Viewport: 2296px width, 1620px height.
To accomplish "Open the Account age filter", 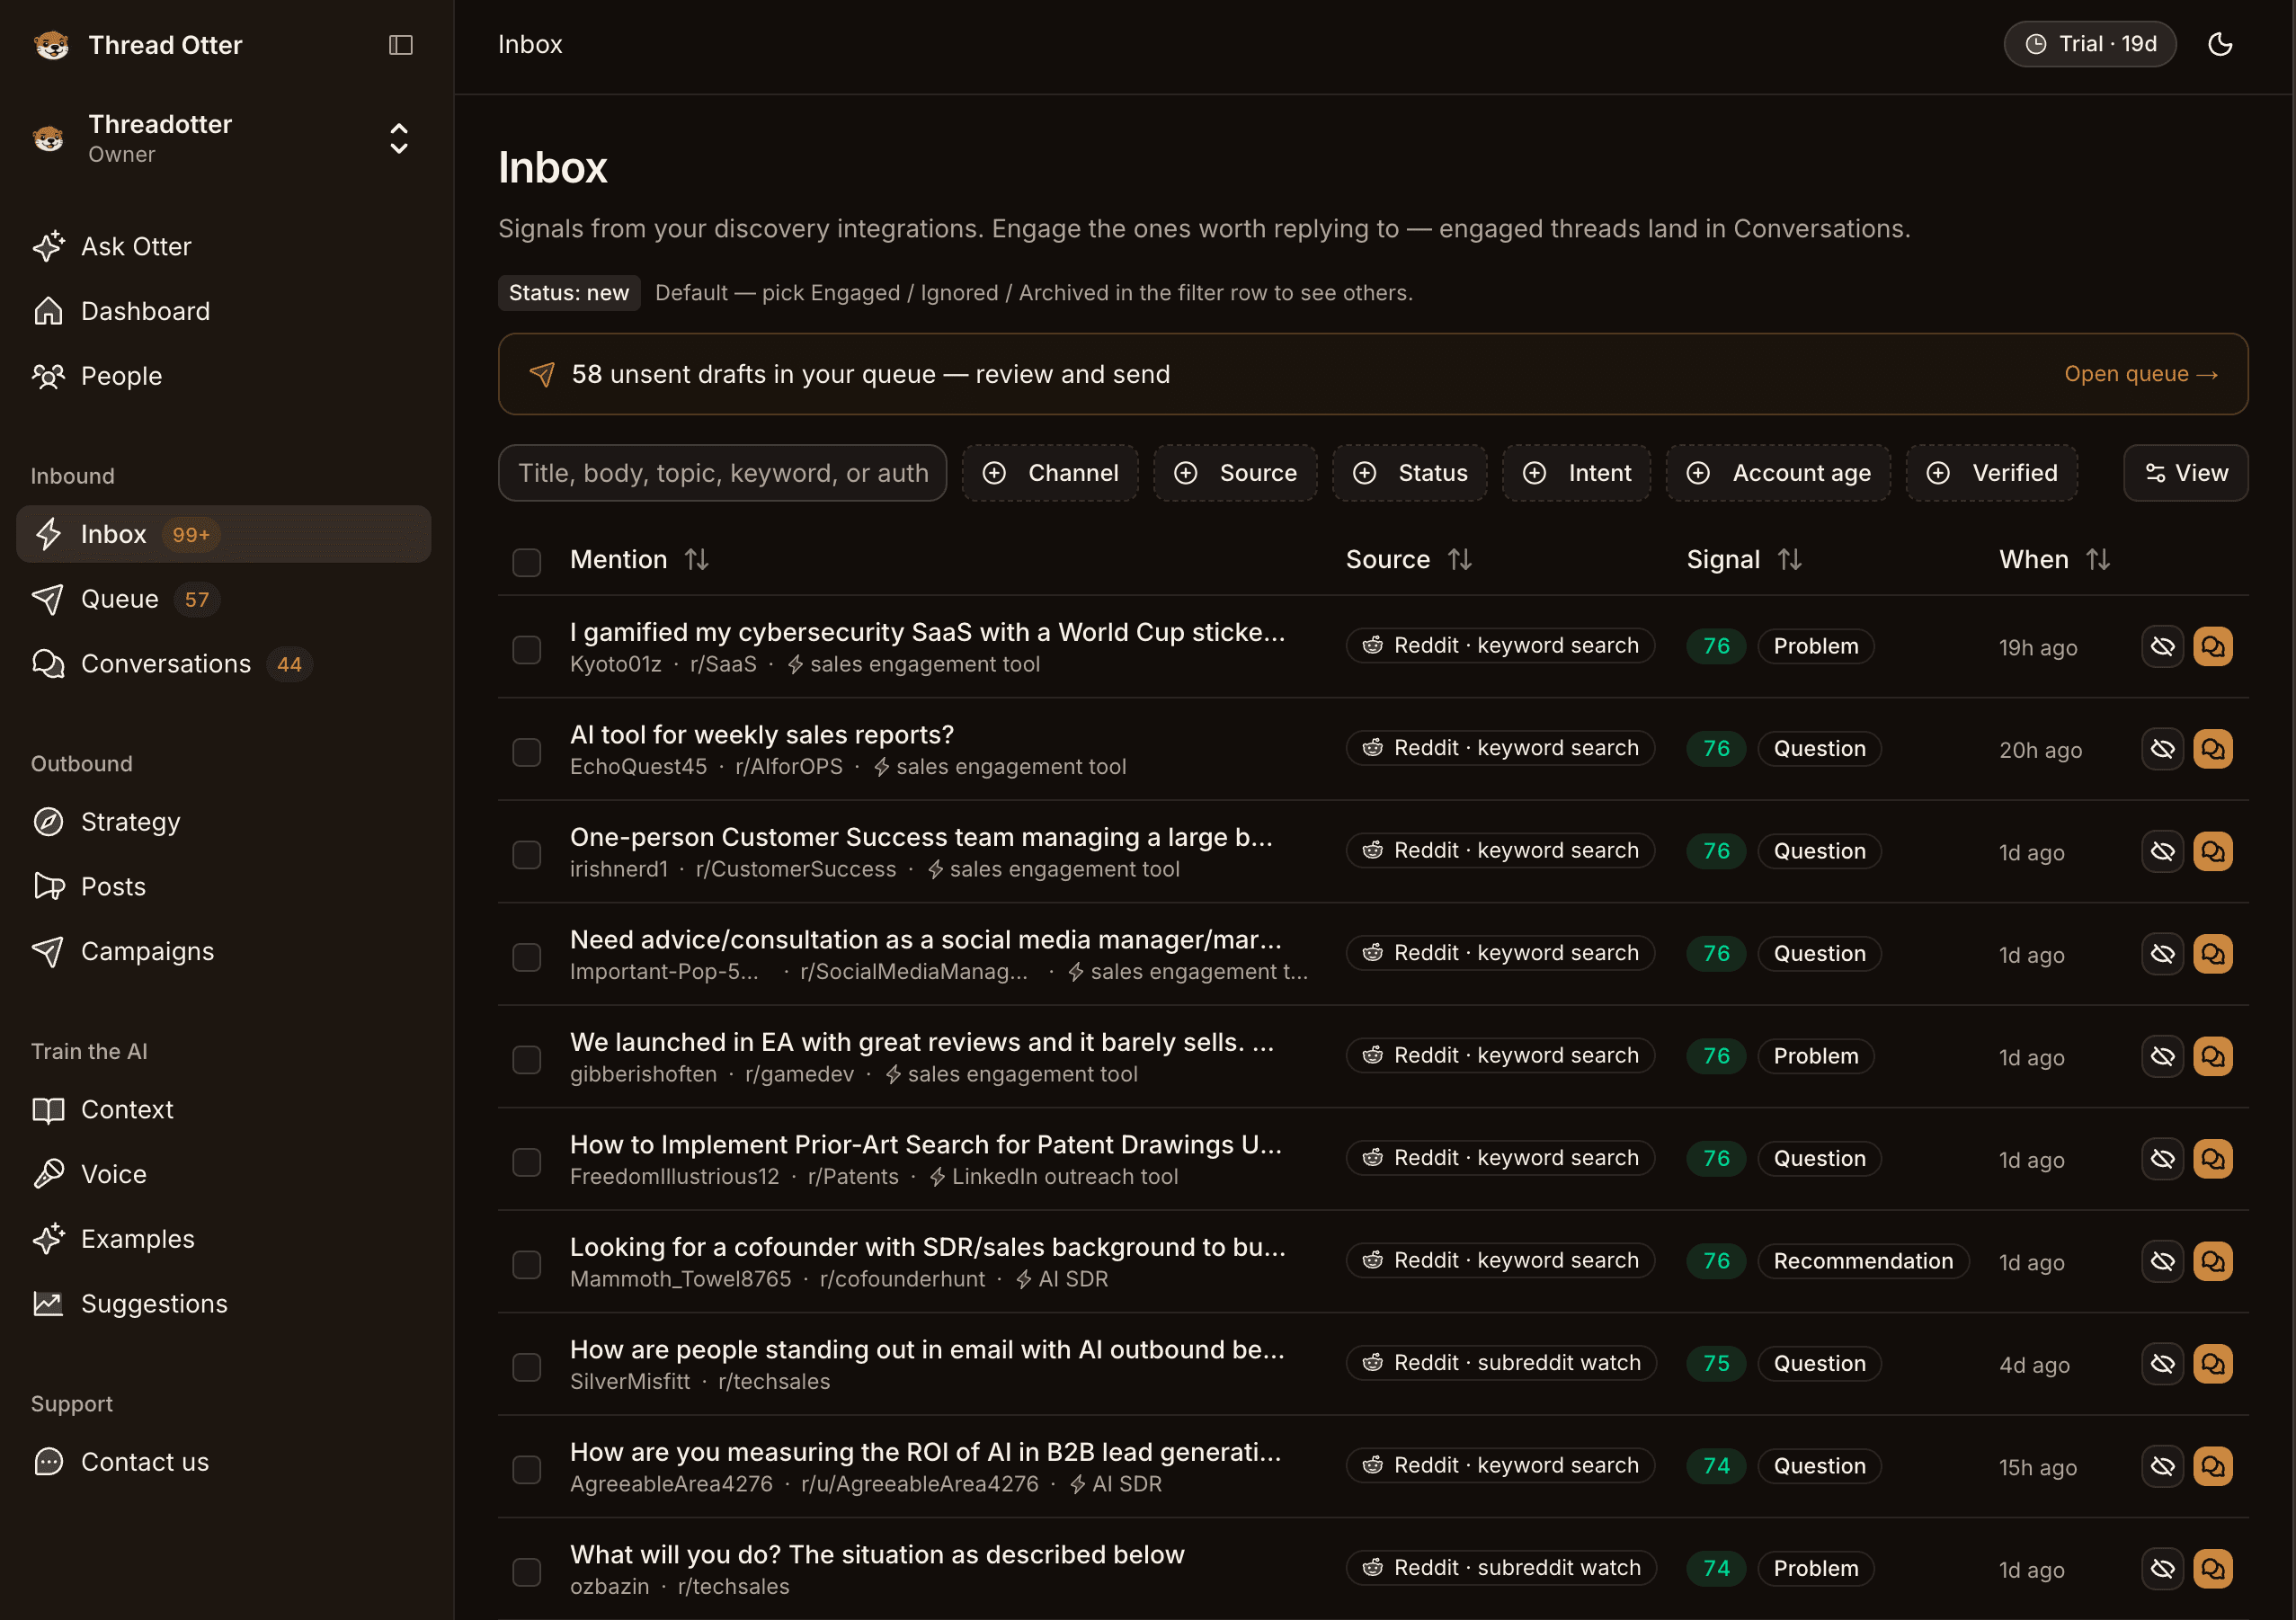I will coord(1779,473).
